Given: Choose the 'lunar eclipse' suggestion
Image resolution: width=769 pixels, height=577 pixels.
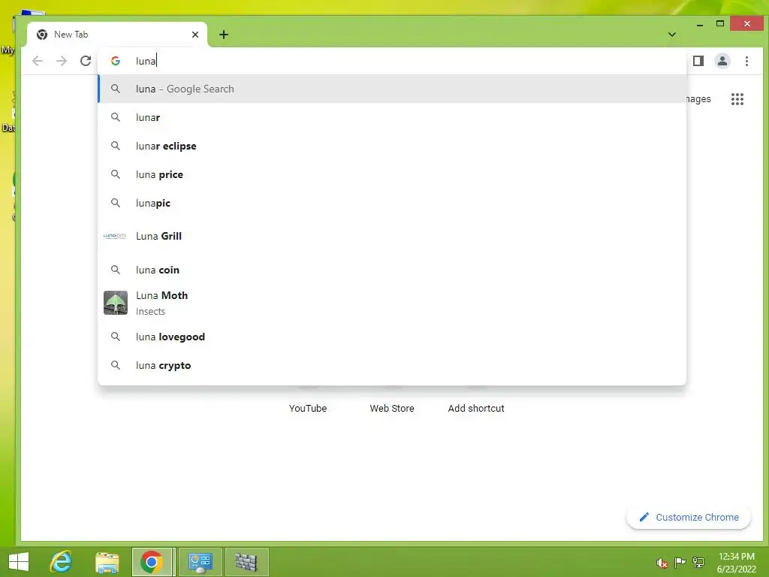Looking at the screenshot, I should pos(392,146).
